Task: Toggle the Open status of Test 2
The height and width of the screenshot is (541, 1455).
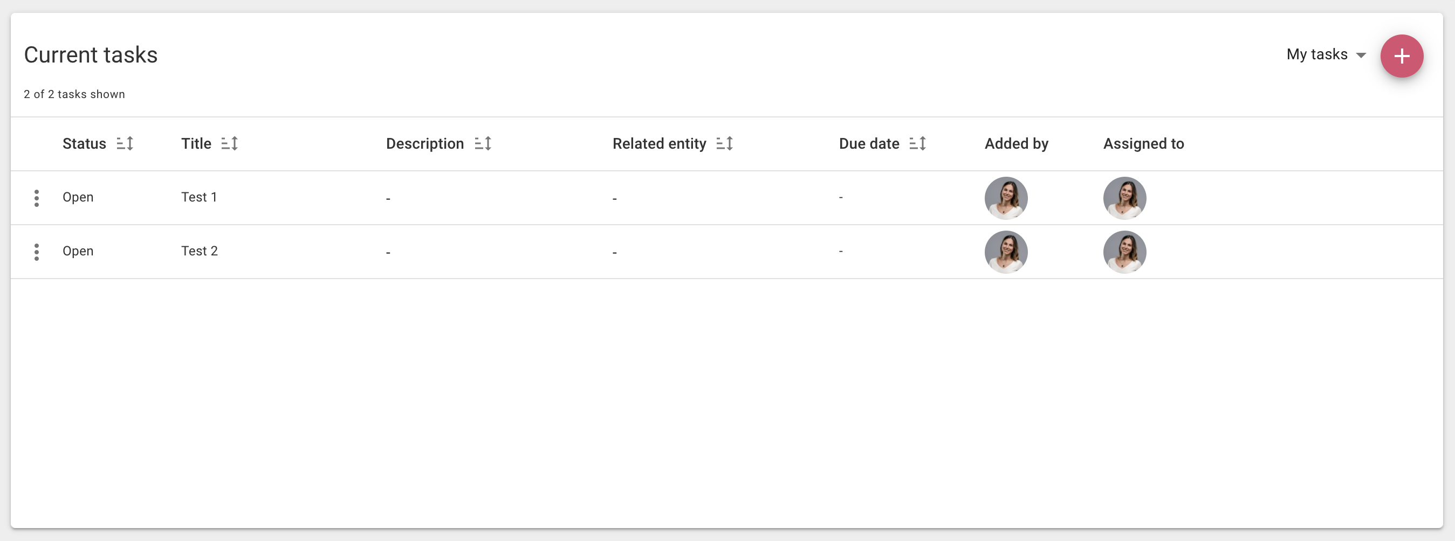Action: 78,251
